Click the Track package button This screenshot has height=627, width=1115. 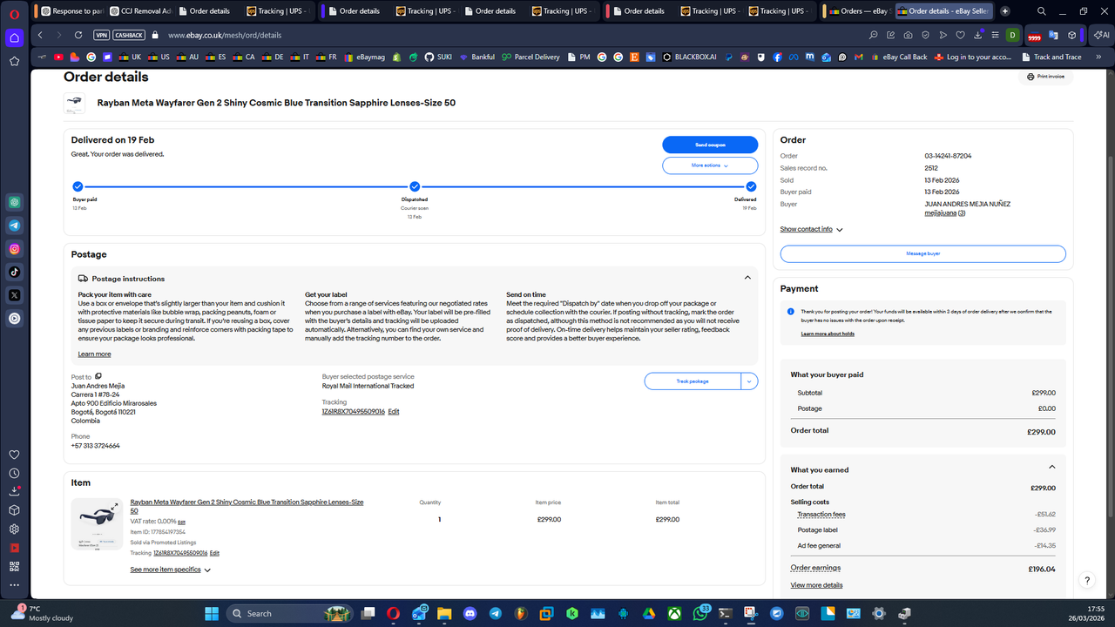(x=693, y=381)
